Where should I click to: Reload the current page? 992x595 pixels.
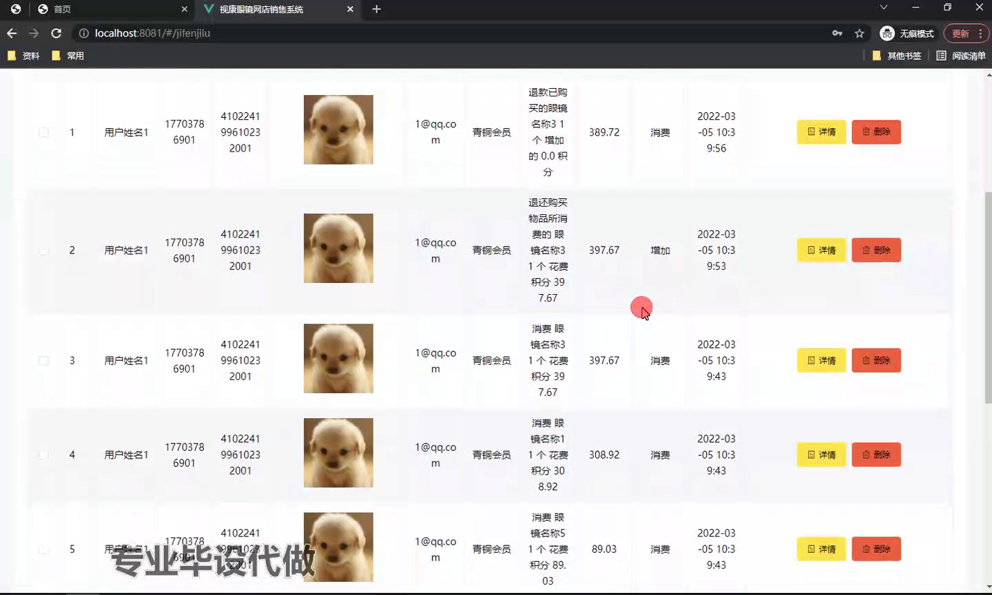pyautogui.click(x=56, y=33)
